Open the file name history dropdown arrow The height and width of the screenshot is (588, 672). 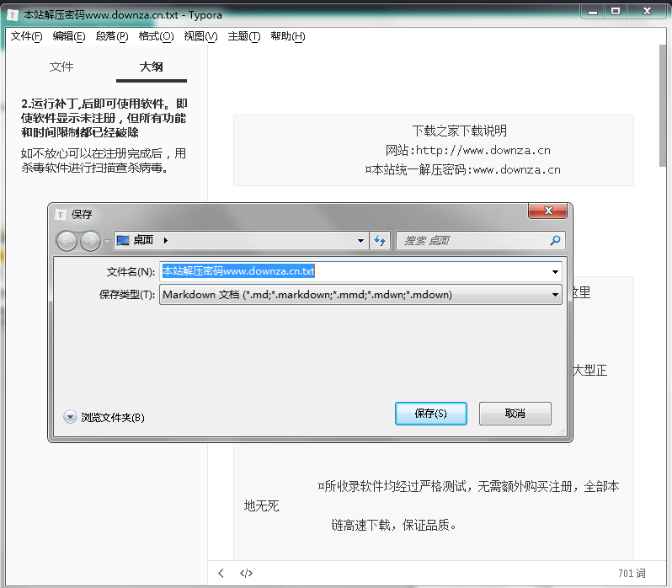(x=555, y=272)
